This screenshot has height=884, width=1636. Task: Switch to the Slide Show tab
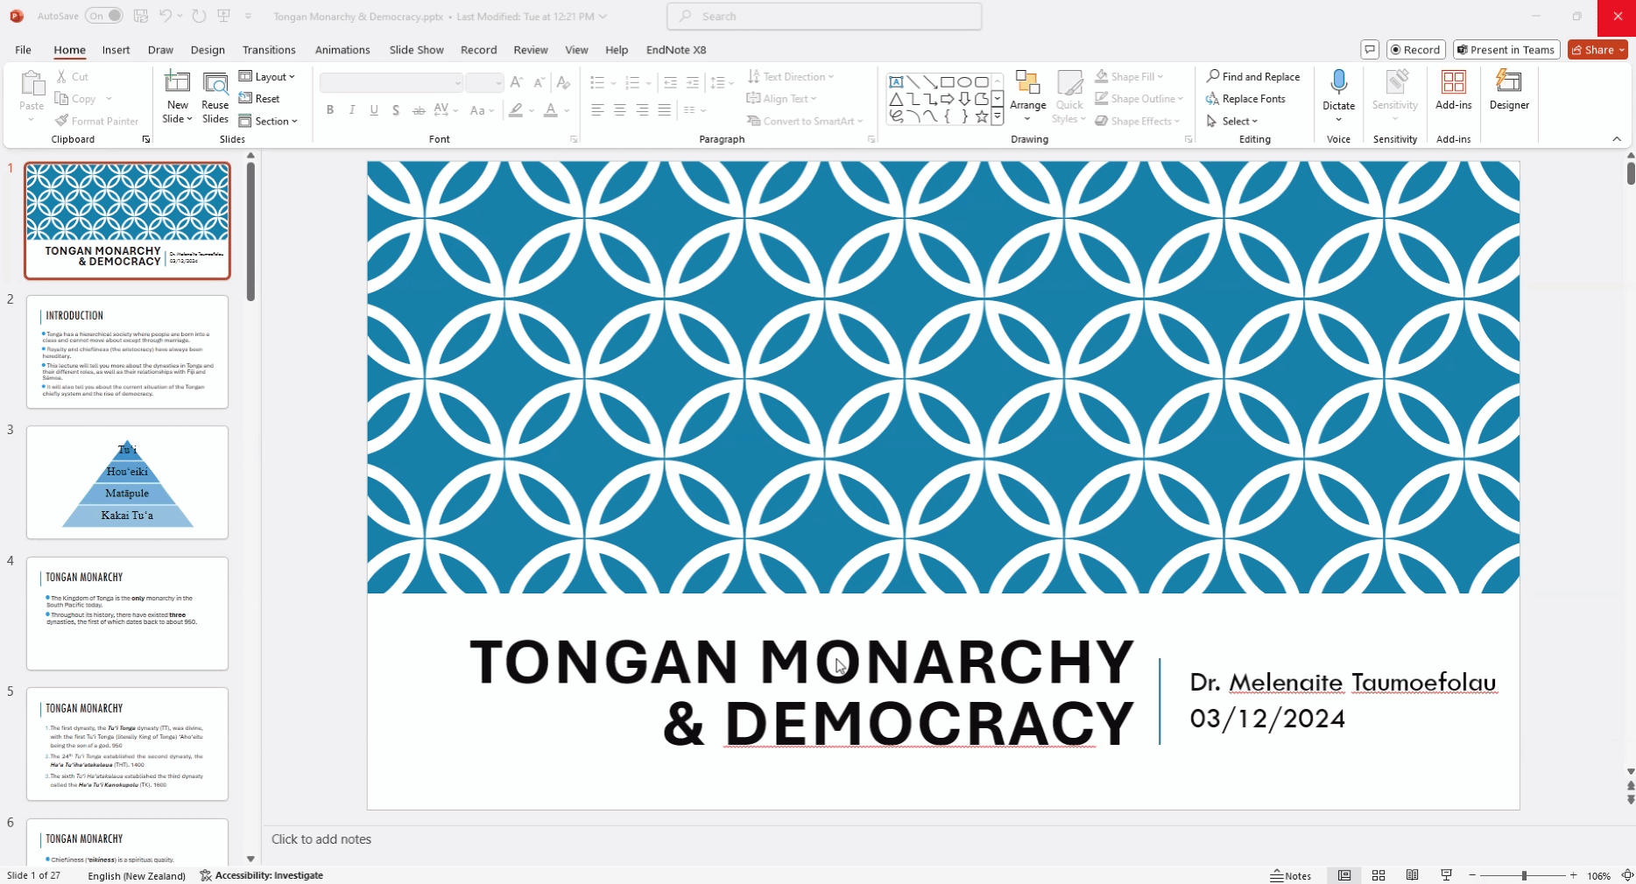coord(416,50)
